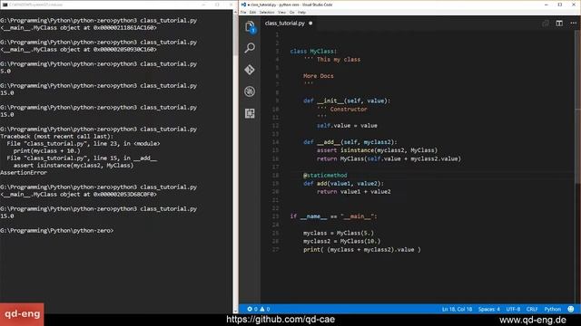
Task: Click 'return value1 + value2' on line 20
Action: [353, 191]
